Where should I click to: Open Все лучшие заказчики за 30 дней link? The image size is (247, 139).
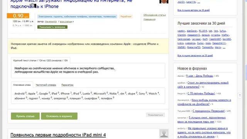[x=195, y=56]
